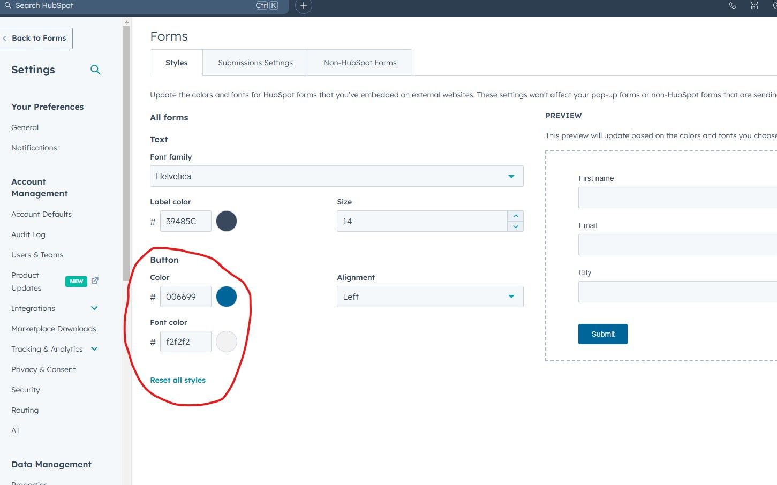Click the external link icon beside Product Updates
This screenshot has height=485, width=777.
click(x=95, y=281)
